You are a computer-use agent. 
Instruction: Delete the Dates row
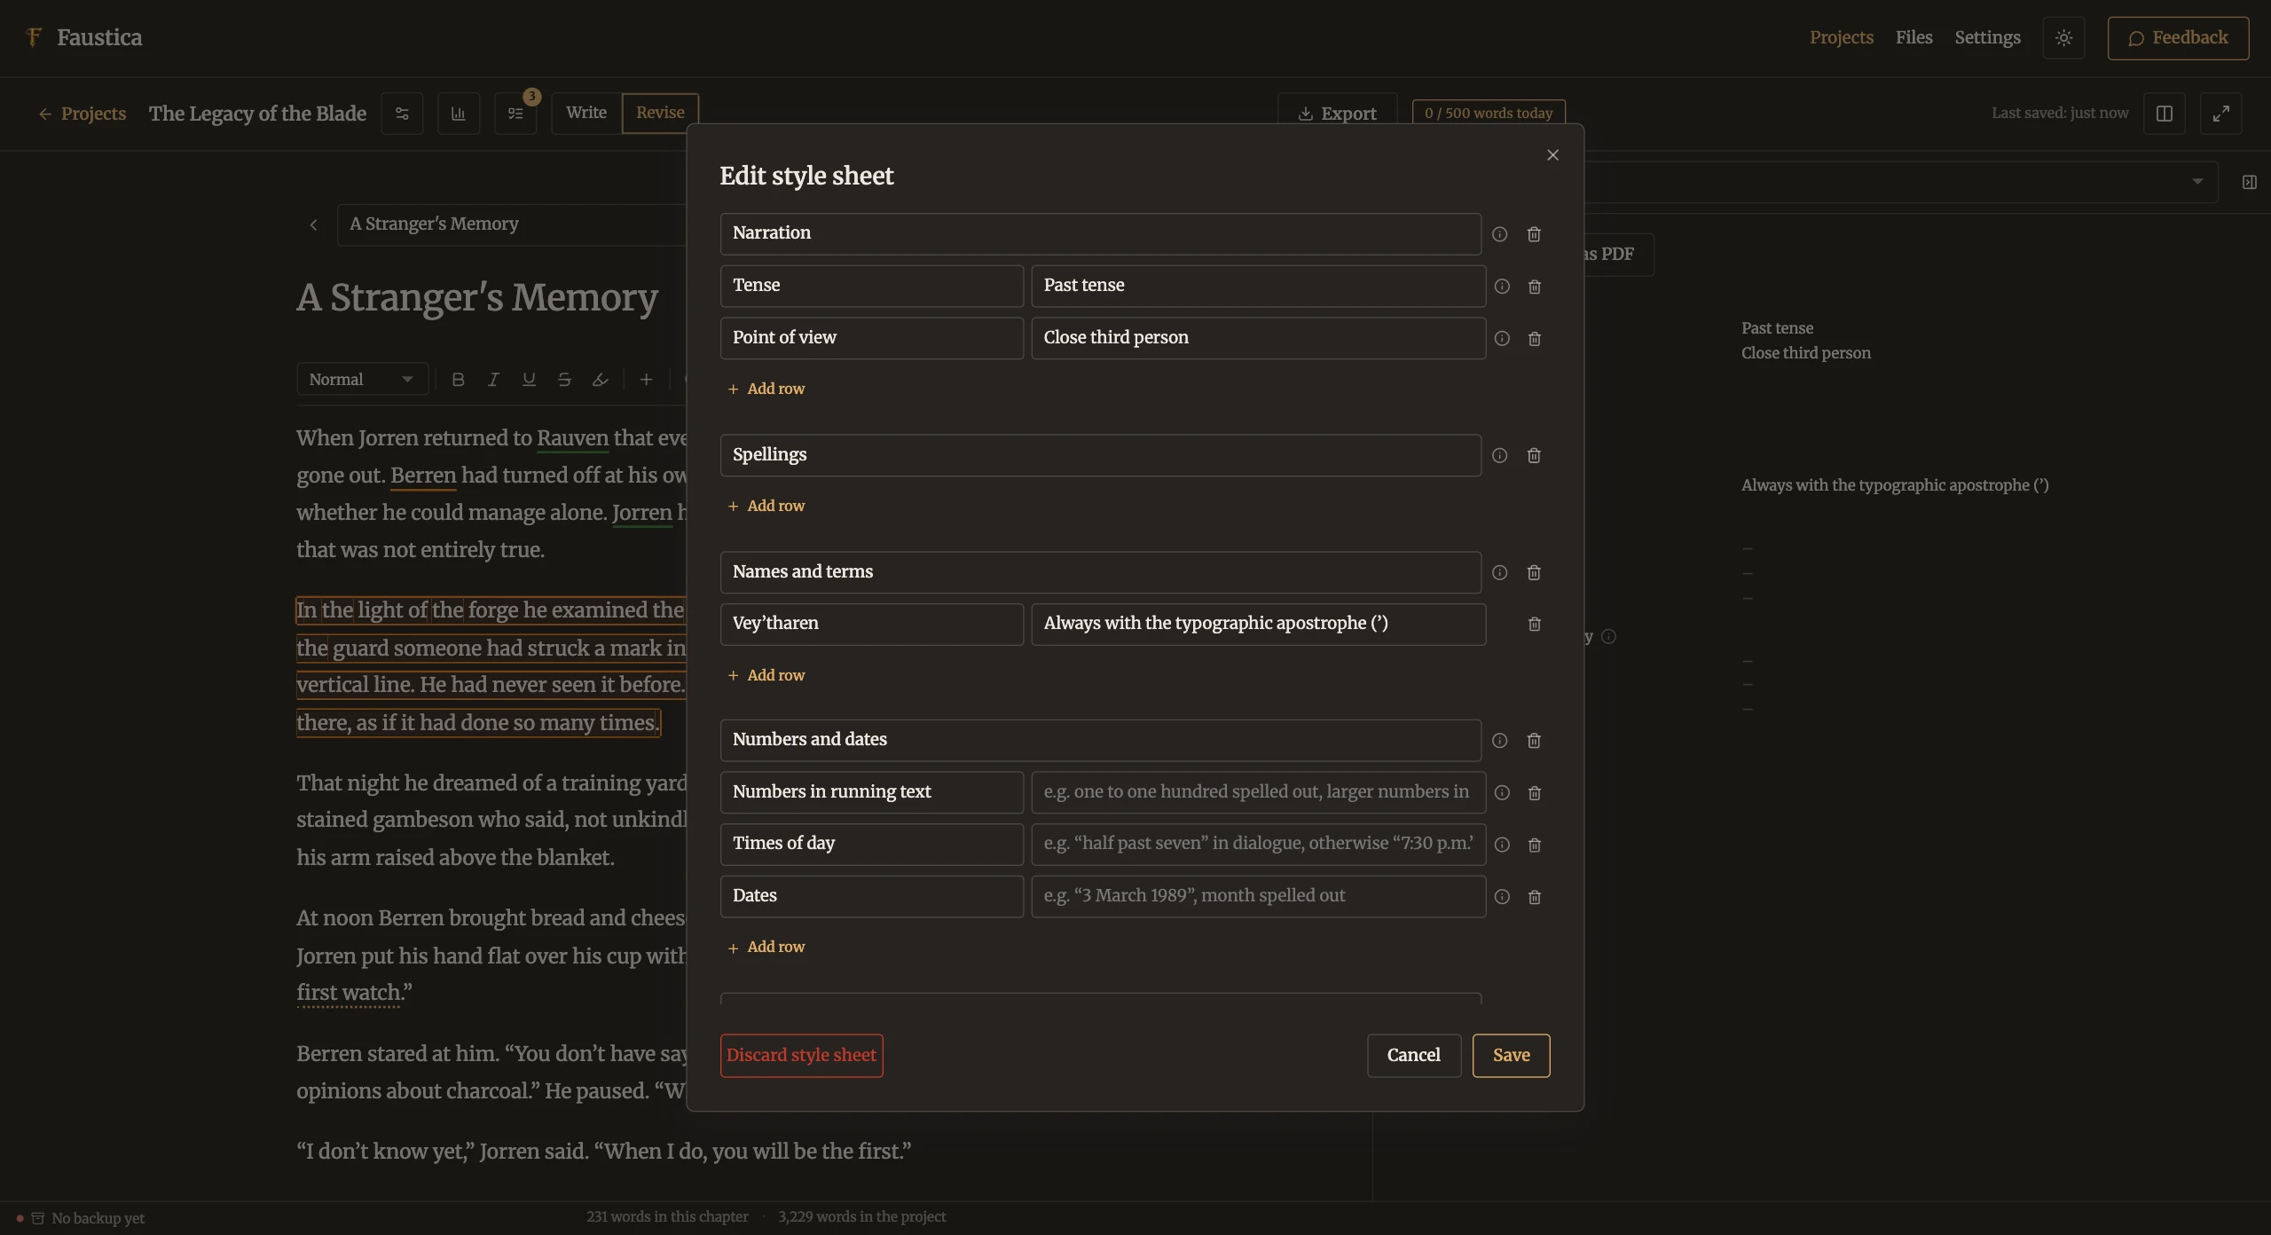point(1535,897)
